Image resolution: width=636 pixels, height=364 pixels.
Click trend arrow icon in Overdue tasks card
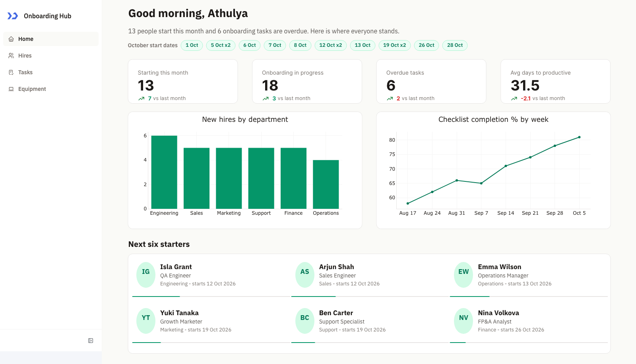[390, 98]
